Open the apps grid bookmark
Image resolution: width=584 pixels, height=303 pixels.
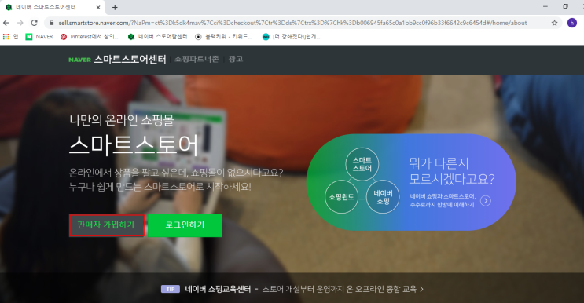[10, 36]
